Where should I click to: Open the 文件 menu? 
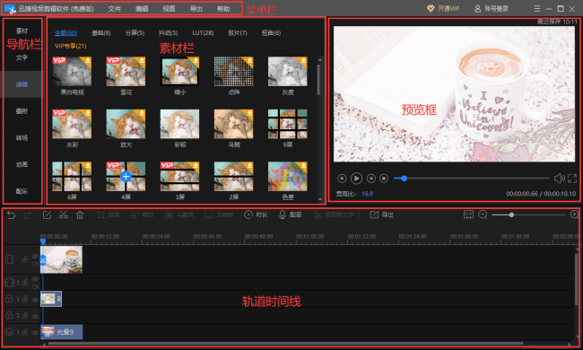(x=115, y=9)
